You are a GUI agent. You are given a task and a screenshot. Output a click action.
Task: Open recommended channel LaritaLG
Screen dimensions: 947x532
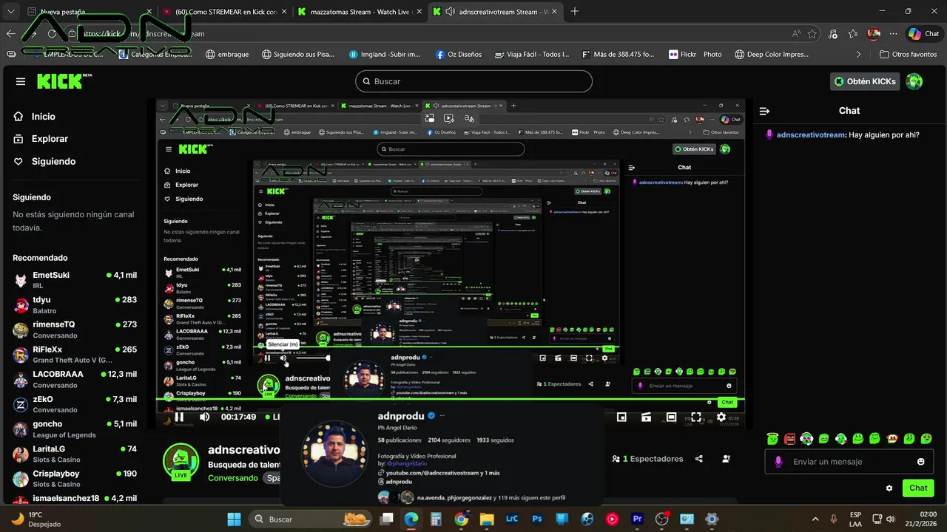[74, 454]
